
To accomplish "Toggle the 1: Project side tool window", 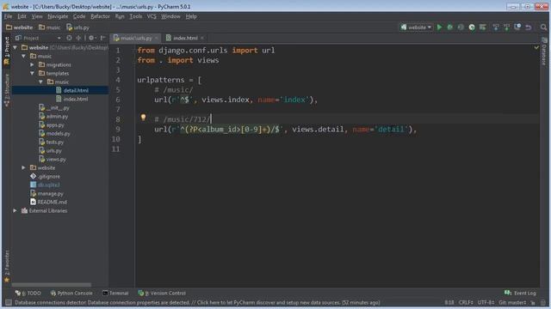I will point(6,51).
